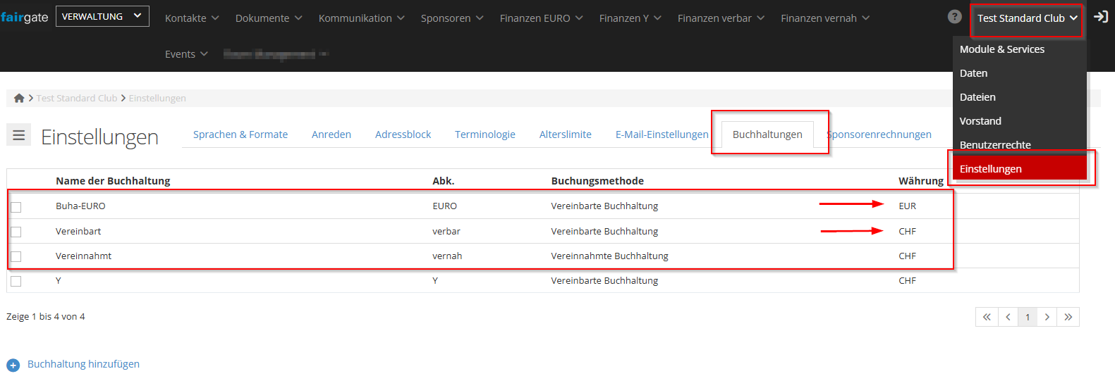This screenshot has height=388, width=1115.
Task: Click the Buchhaltung hinzufügen link
Action: point(83,364)
